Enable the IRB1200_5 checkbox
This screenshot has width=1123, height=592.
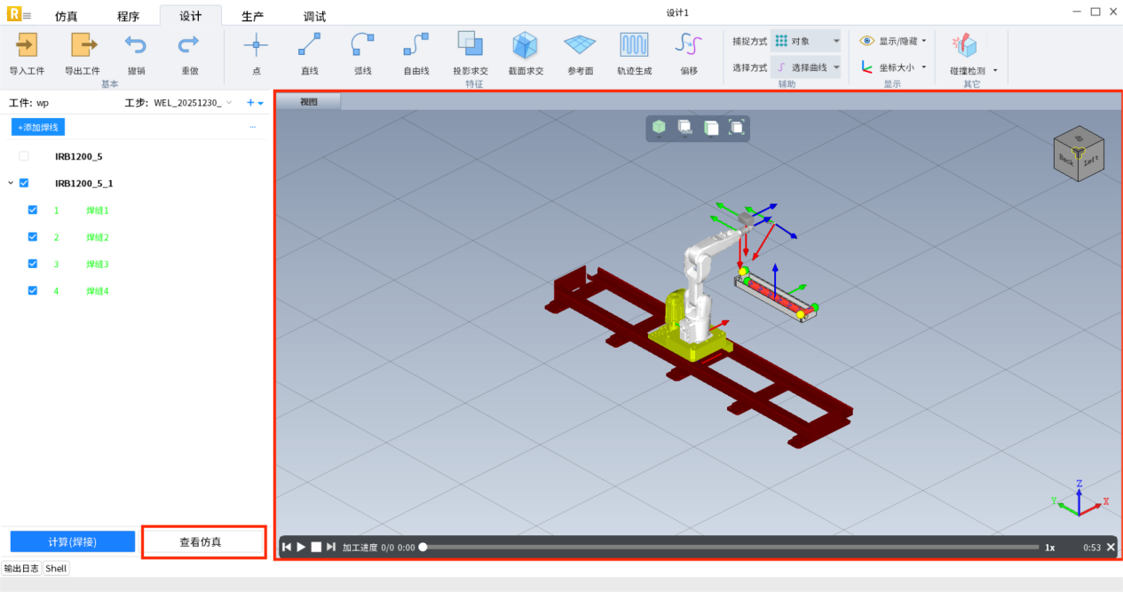(x=24, y=156)
